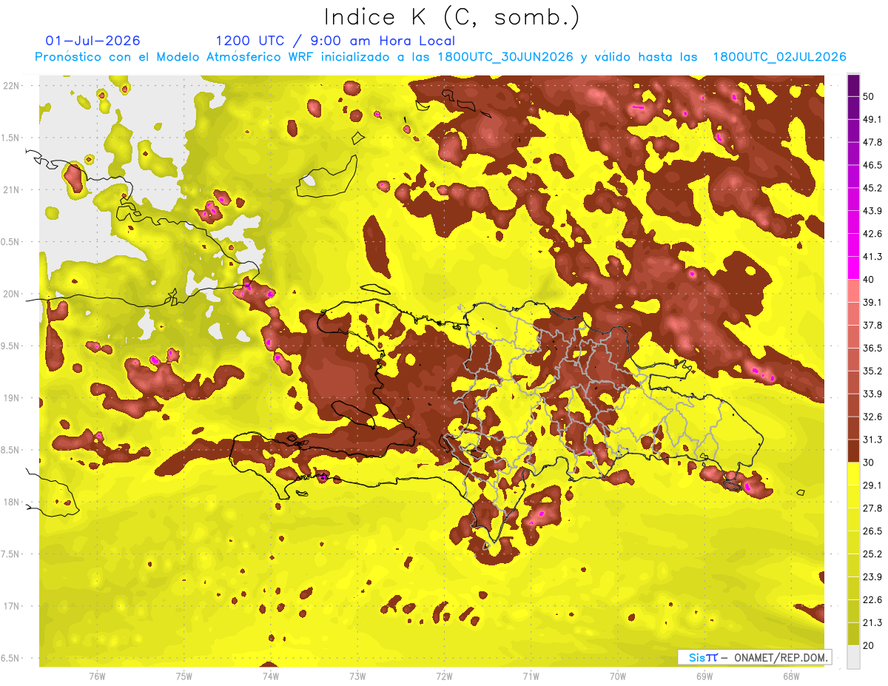Click the "25.2" colorbar value

(x=872, y=554)
